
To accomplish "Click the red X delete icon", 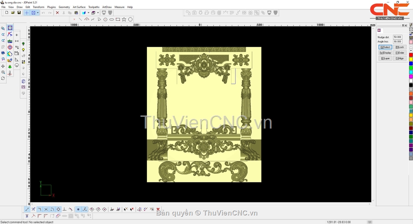I will coord(57,13).
